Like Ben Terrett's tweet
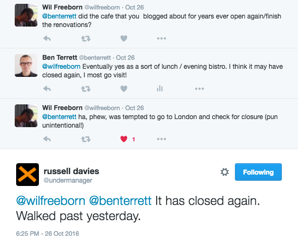 point(124,88)
